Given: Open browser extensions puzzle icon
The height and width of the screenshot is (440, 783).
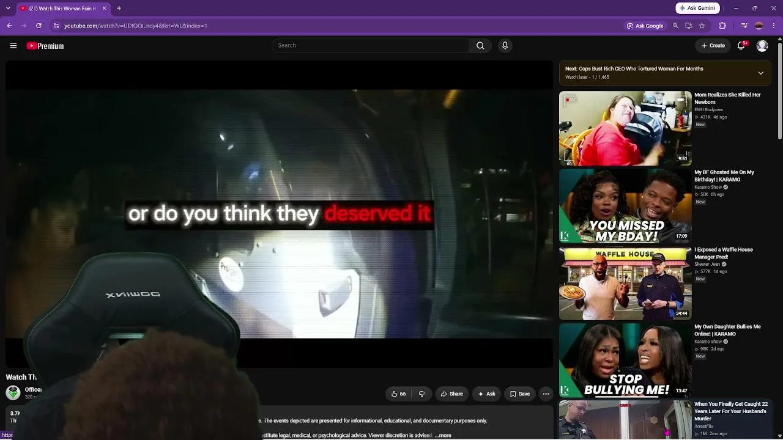Looking at the screenshot, I should coord(722,26).
